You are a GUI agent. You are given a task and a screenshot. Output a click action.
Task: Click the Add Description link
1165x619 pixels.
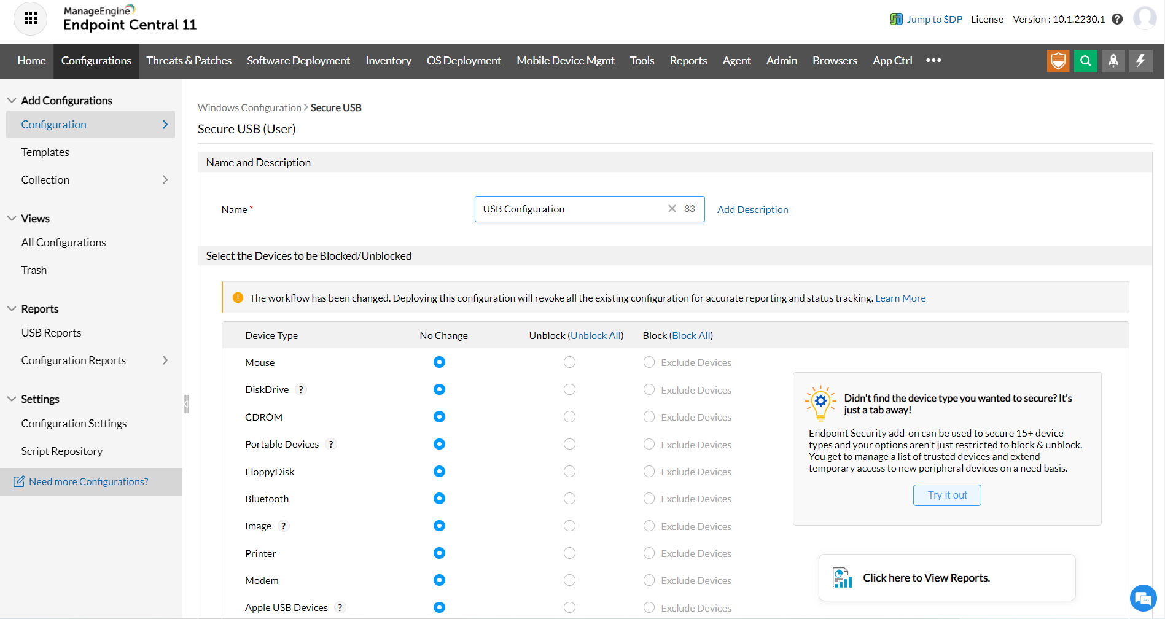click(752, 209)
